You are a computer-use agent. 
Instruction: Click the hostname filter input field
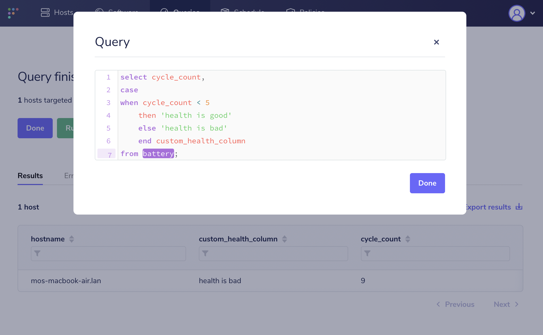tap(108, 253)
